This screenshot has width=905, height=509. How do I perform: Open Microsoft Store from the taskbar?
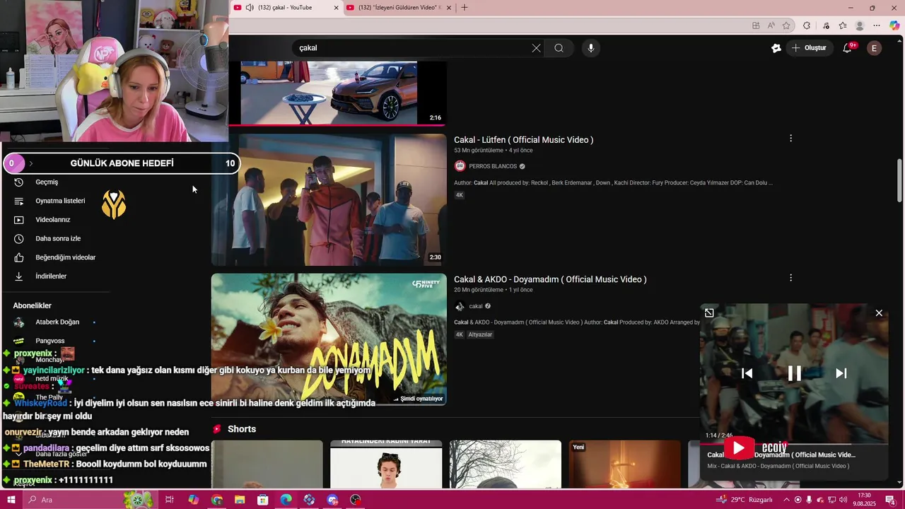263,500
